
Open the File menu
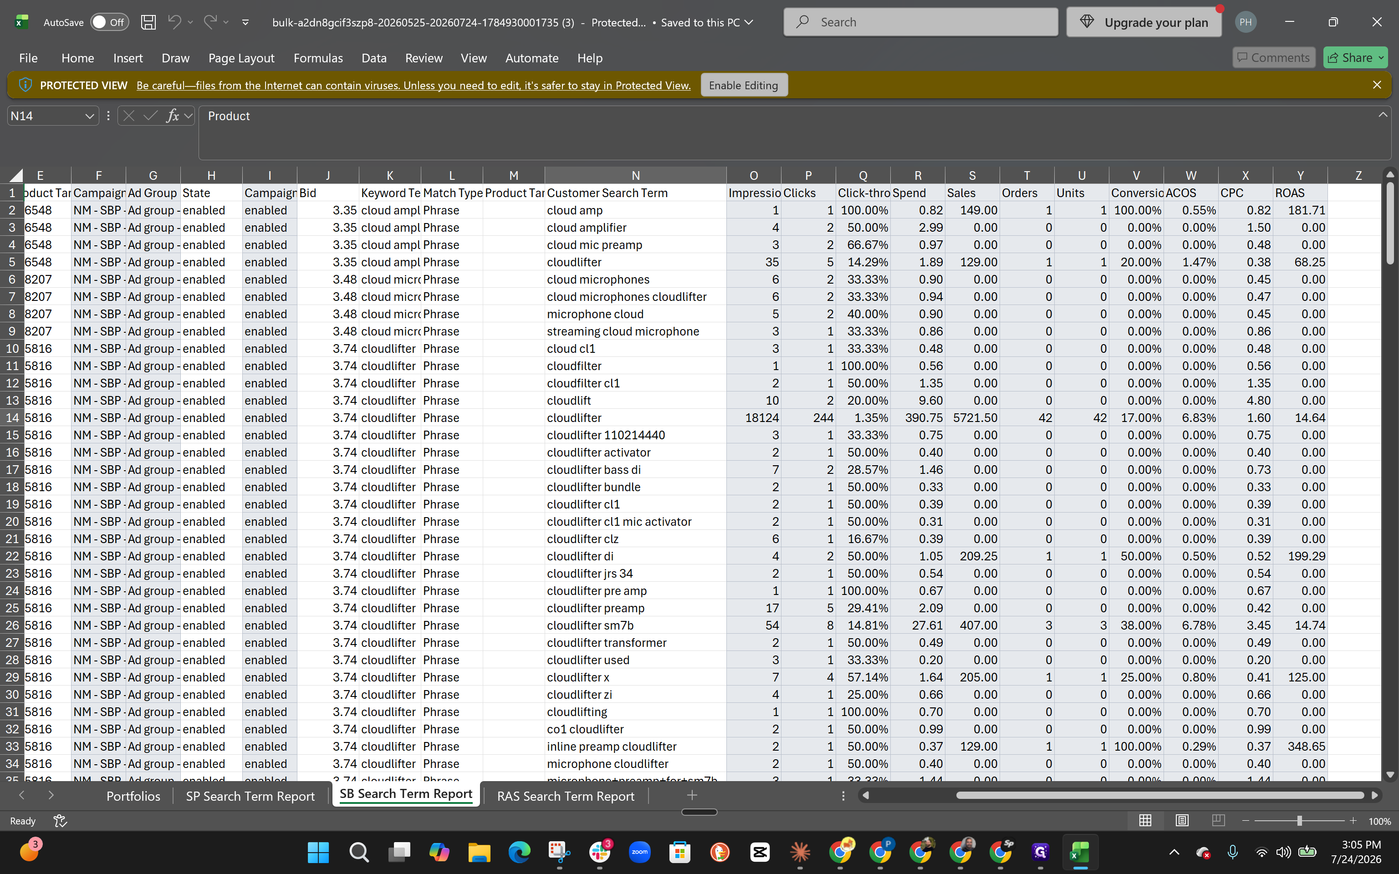(x=28, y=58)
